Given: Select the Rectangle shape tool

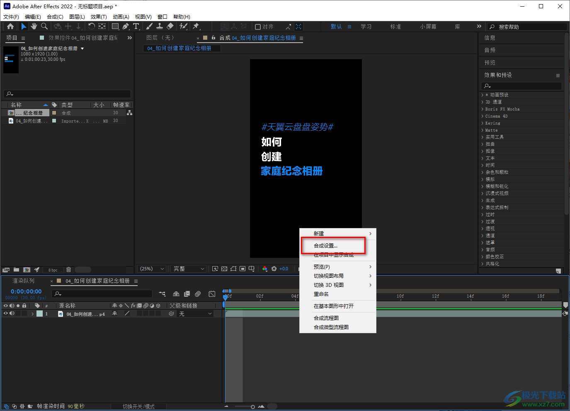Looking at the screenshot, I should tap(115, 26).
